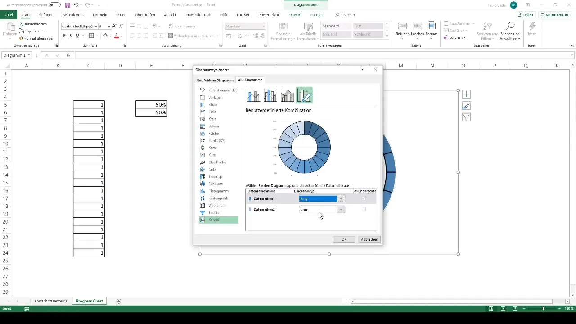The height and width of the screenshot is (324, 576).
Task: Select the Histogramm chart type
Action: [x=218, y=191]
